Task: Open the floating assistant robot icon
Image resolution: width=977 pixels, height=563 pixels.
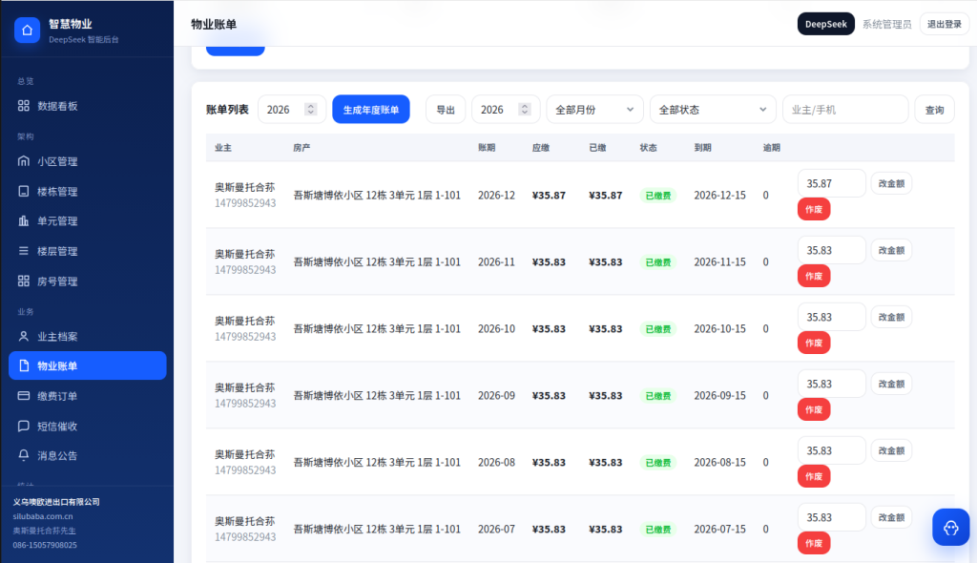Action: [x=951, y=528]
